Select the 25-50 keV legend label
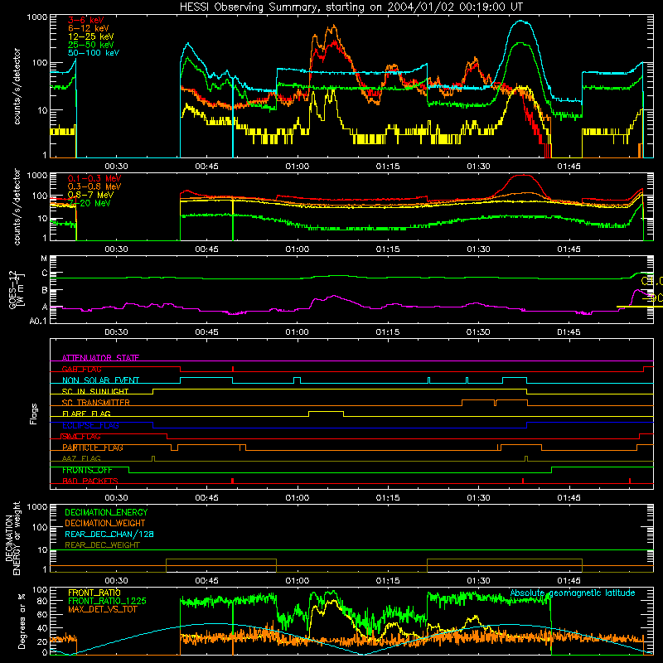 [x=91, y=45]
